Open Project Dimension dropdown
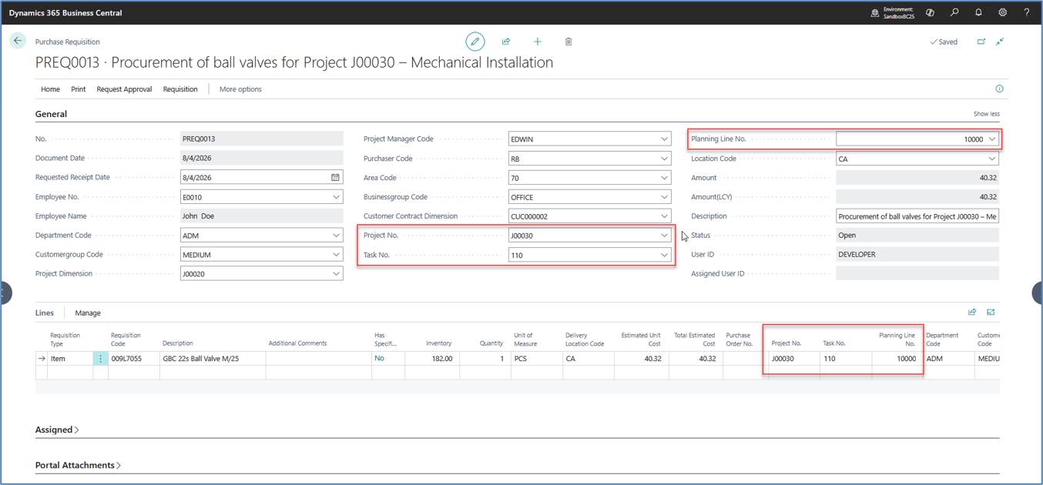 coord(336,274)
